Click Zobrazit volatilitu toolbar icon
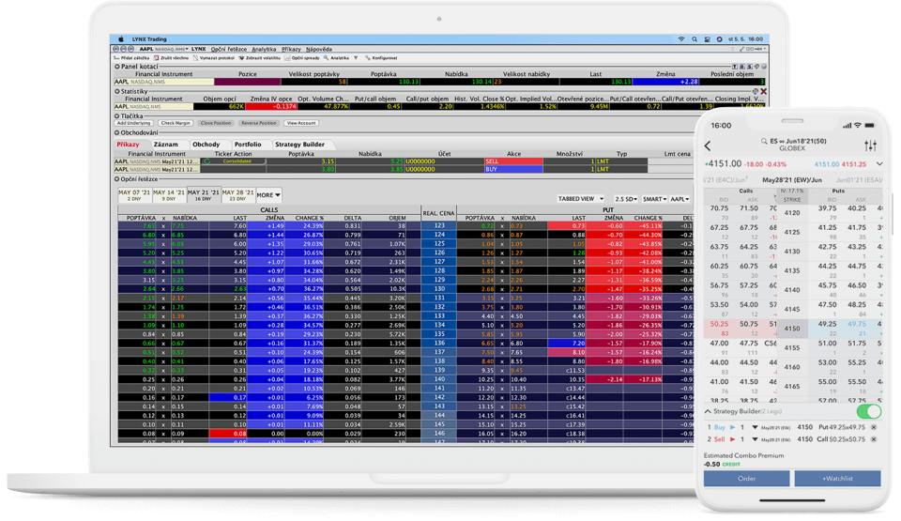The image size is (901, 521). coord(241,58)
